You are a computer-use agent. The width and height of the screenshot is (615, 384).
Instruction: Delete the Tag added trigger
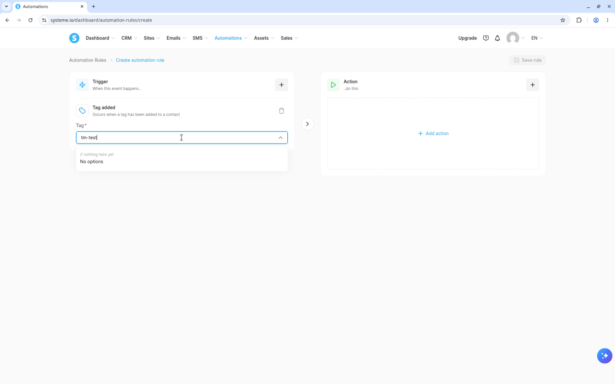point(282,111)
